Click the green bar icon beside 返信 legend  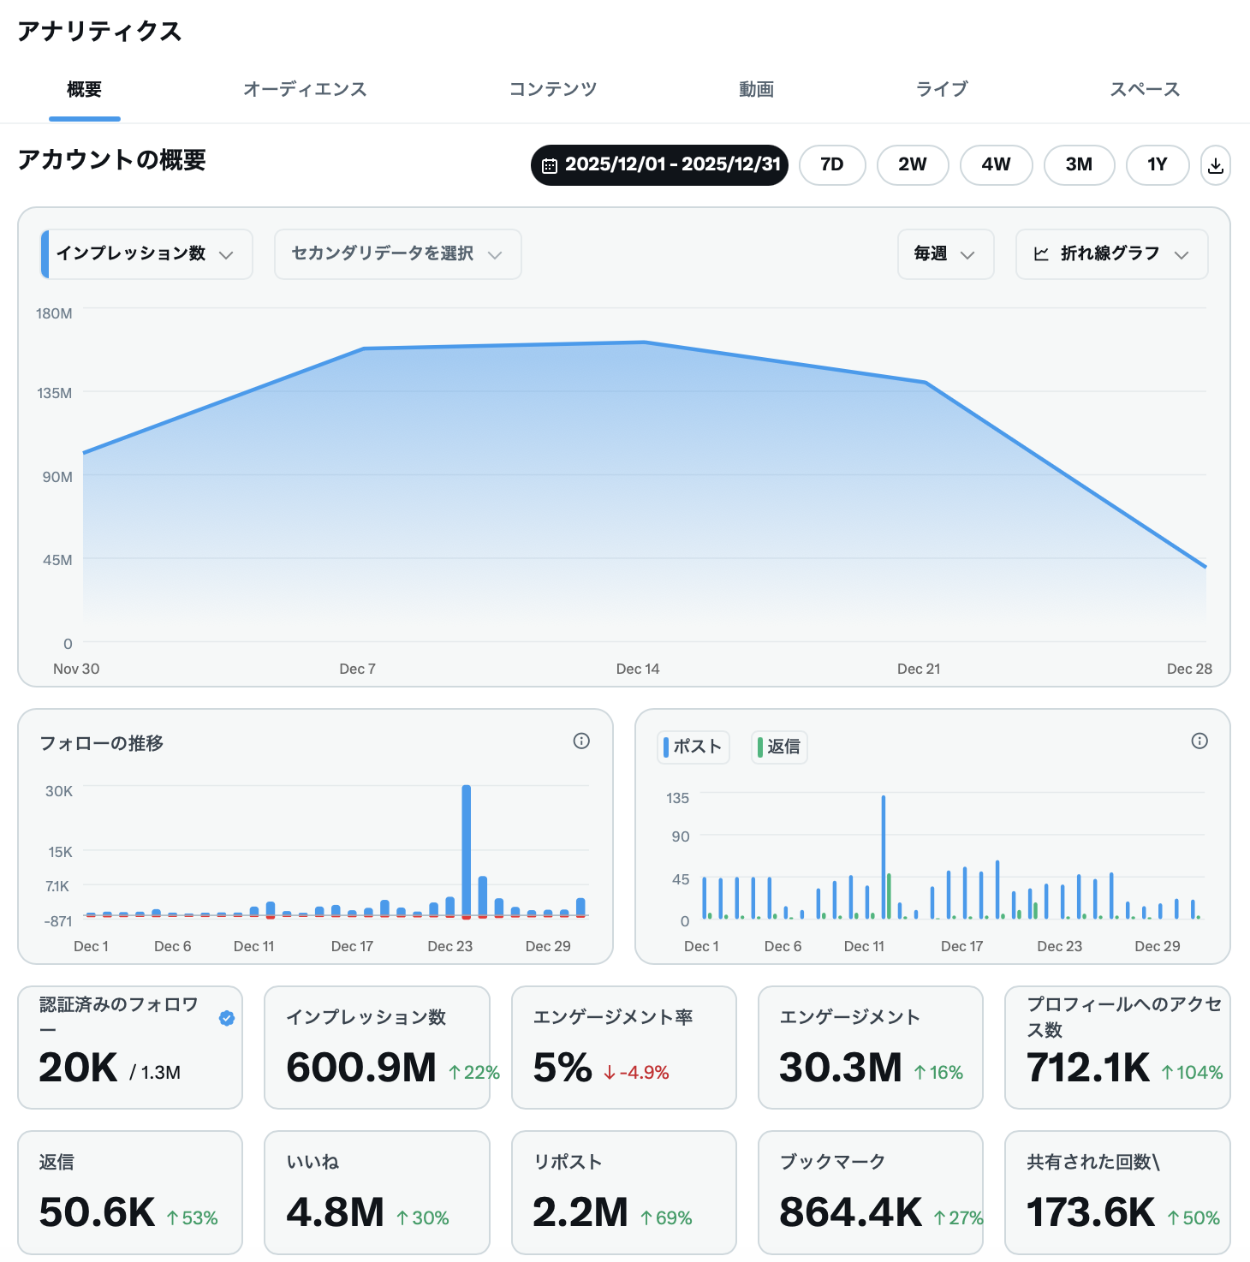tap(759, 747)
